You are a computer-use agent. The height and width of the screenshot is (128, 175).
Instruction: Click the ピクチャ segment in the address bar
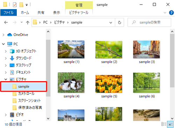[x=59, y=22]
